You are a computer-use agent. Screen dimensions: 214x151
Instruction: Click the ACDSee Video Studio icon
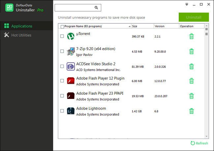[x=71, y=66]
